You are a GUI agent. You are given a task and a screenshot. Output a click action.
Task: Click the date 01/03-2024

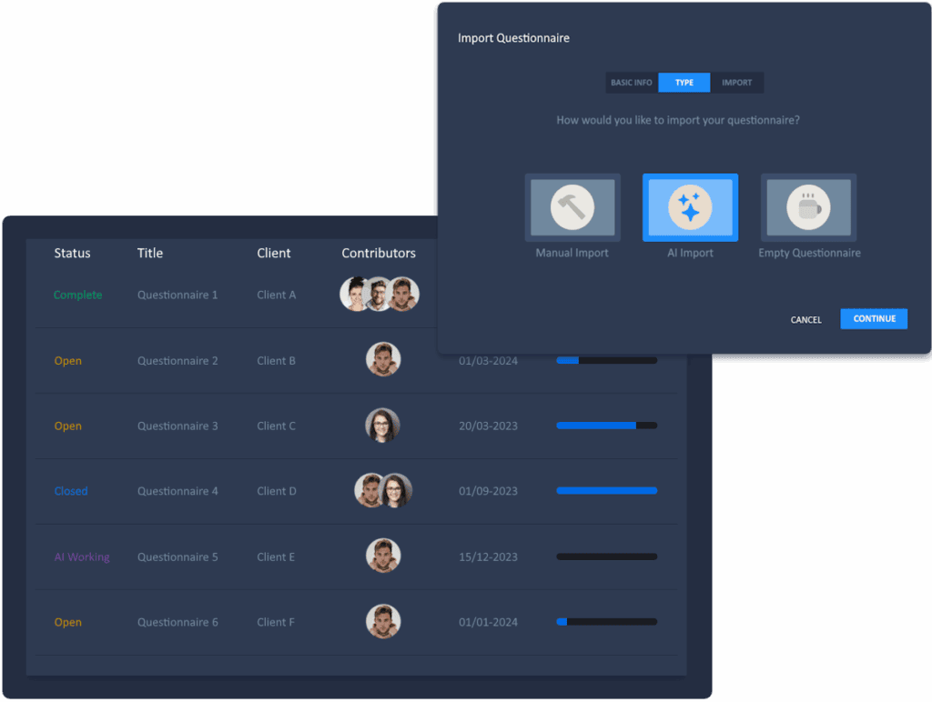pos(488,361)
